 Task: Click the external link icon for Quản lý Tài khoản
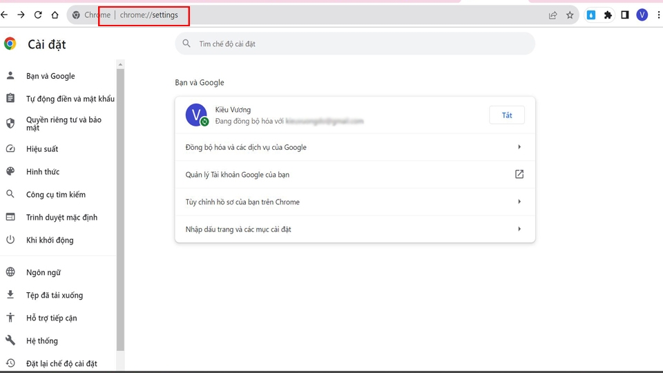(519, 174)
